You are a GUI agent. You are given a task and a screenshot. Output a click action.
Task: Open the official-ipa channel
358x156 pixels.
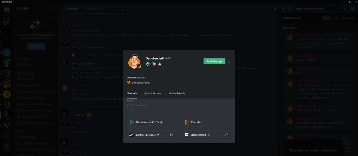(36, 137)
